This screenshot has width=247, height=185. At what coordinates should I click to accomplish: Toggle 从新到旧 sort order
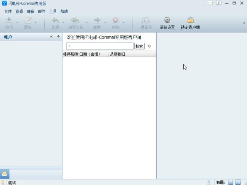pos(132,54)
